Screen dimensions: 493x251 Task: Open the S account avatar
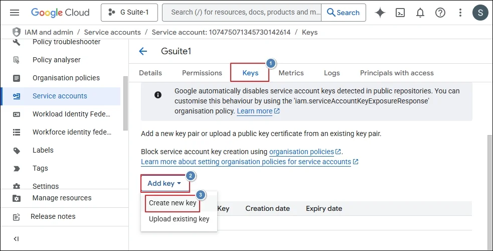(480, 13)
